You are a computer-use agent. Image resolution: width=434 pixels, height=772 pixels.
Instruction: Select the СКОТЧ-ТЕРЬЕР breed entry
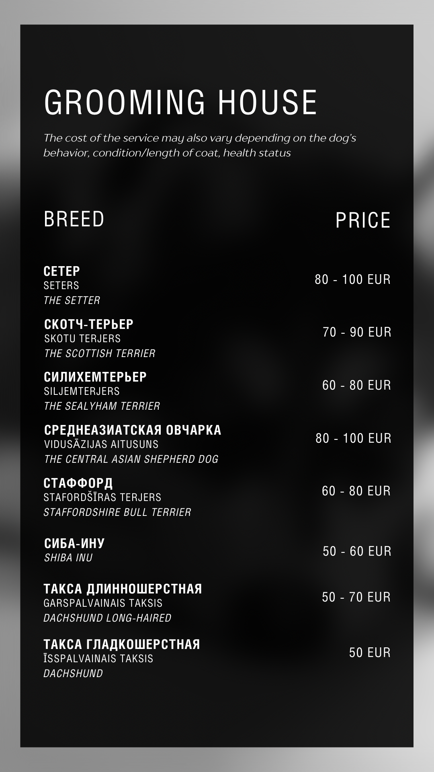tap(88, 324)
